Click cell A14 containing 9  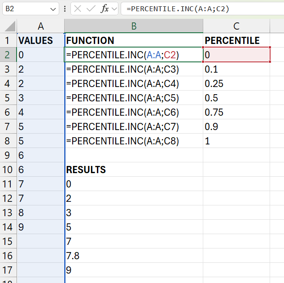pyautogui.click(x=40, y=227)
